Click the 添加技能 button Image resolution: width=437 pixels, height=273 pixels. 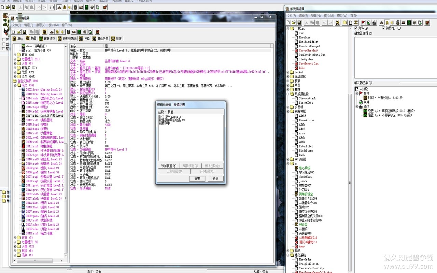(169, 166)
